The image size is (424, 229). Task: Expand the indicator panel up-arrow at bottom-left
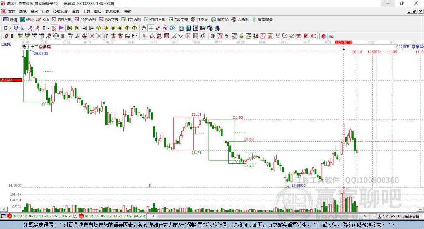pyautogui.click(x=4, y=209)
